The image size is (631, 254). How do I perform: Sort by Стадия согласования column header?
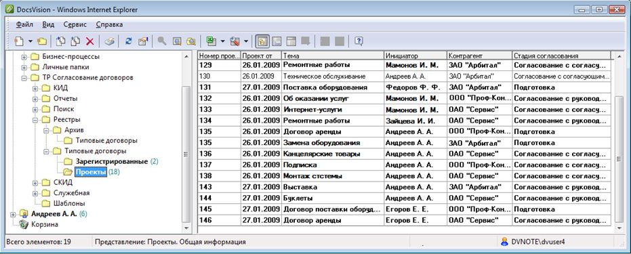pyautogui.click(x=561, y=56)
